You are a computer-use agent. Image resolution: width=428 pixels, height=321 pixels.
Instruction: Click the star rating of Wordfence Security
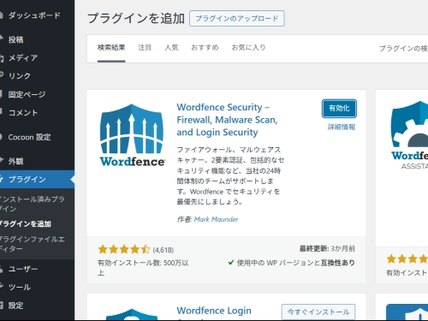coord(124,249)
